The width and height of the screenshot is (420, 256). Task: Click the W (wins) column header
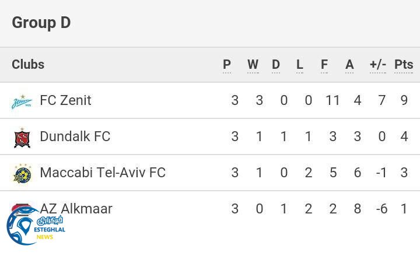(x=253, y=65)
